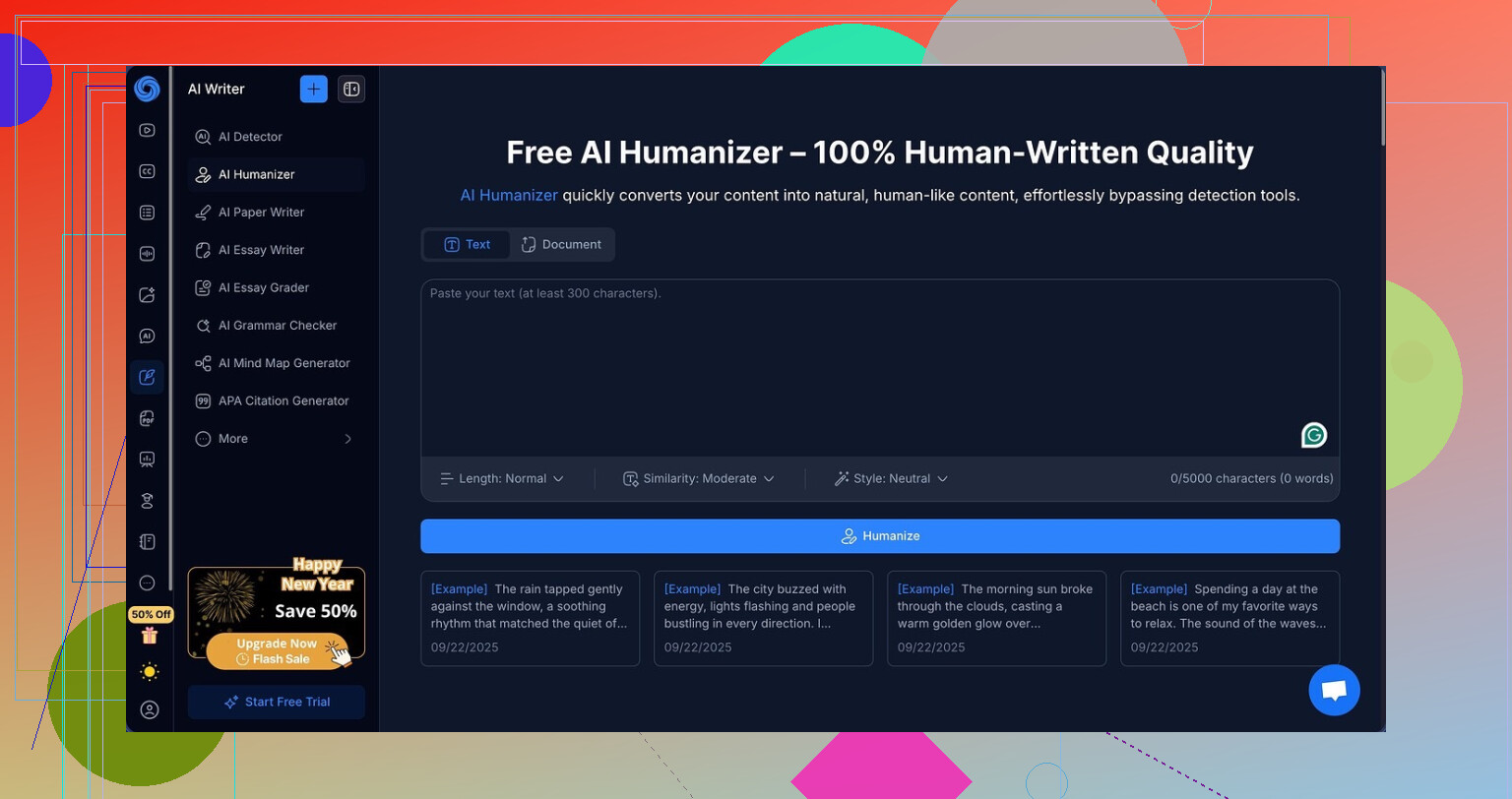Select the PDF tool in the left rail

tap(147, 417)
